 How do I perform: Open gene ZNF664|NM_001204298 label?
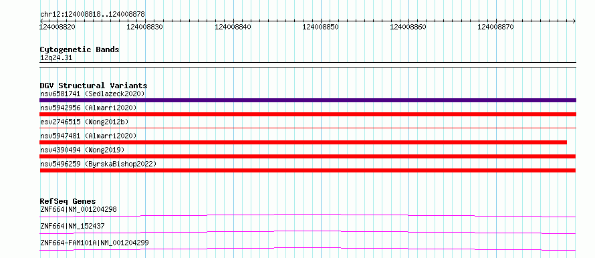78,209
